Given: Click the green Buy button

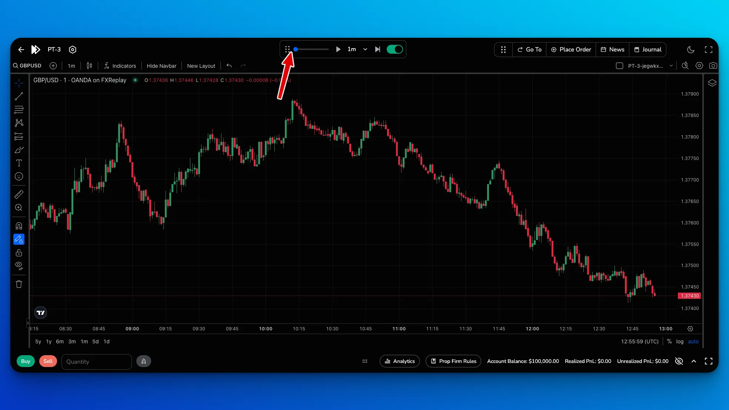Looking at the screenshot, I should point(26,361).
